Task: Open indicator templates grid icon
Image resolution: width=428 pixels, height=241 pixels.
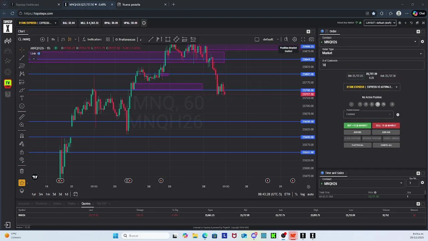Action: pyautogui.click(x=108, y=39)
